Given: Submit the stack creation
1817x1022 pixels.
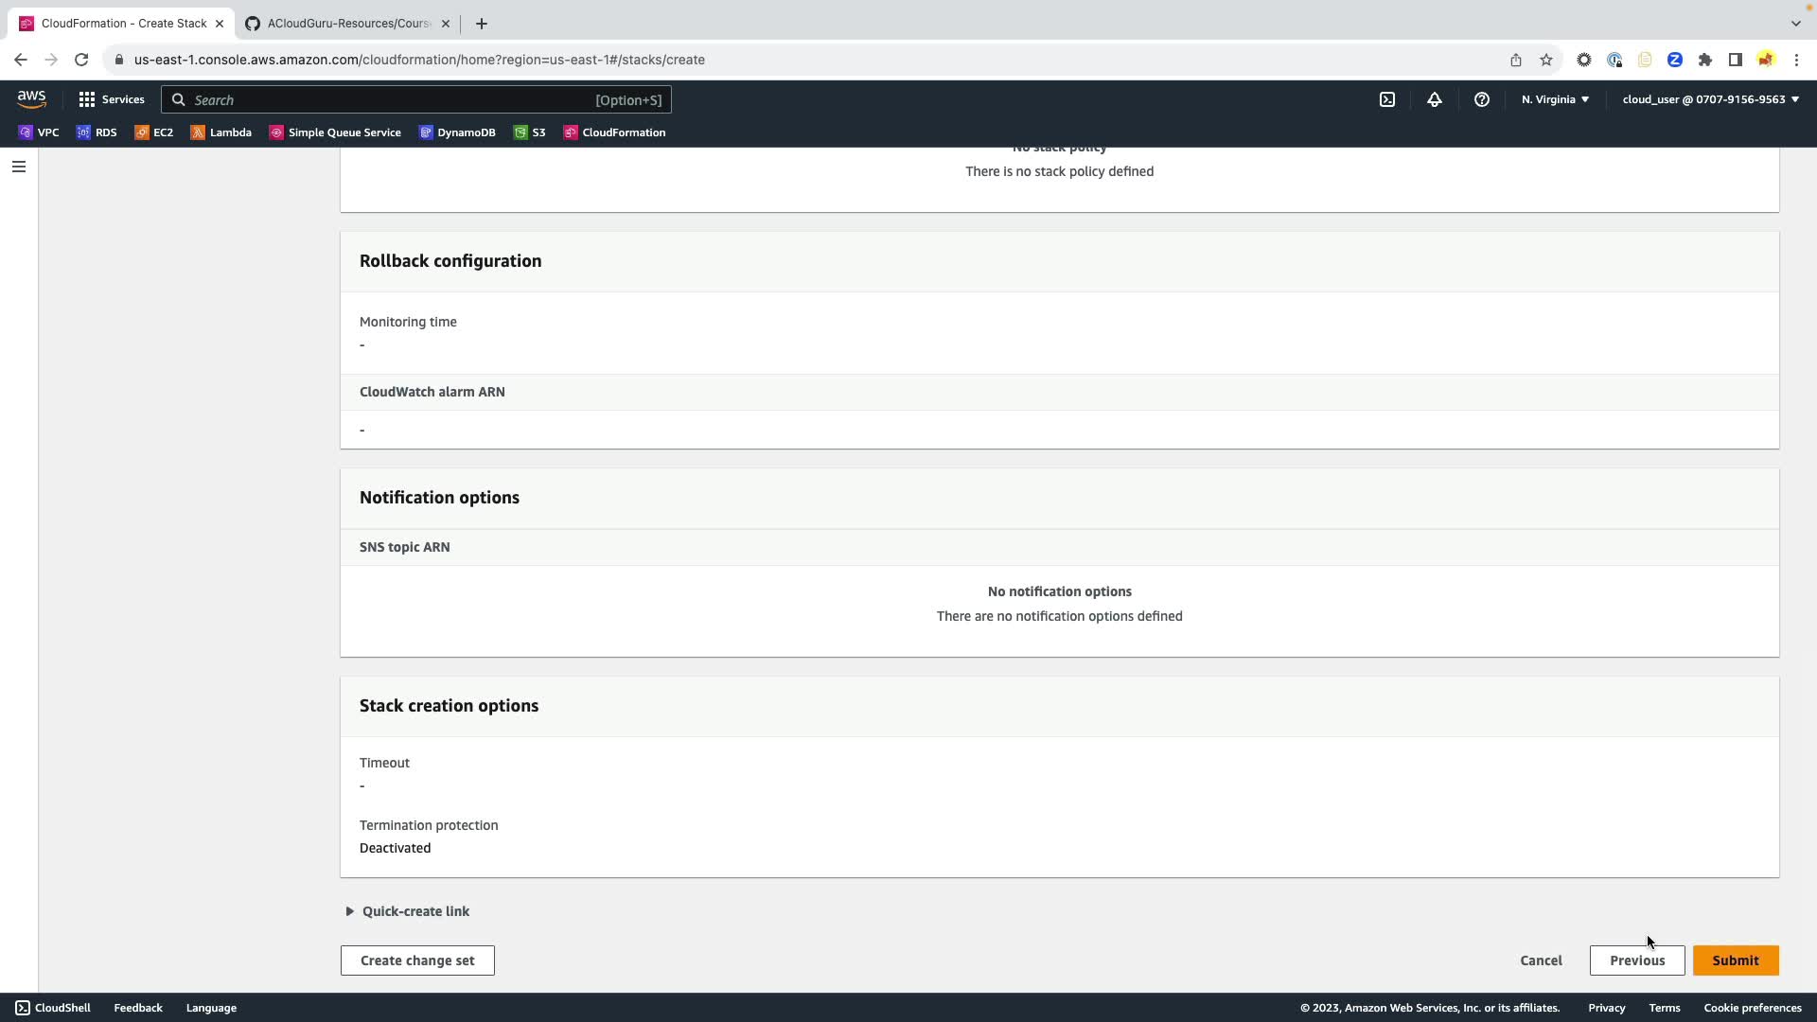Looking at the screenshot, I should tap(1735, 960).
